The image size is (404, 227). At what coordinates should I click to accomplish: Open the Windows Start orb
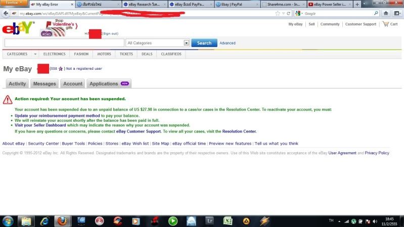[x=8, y=221]
